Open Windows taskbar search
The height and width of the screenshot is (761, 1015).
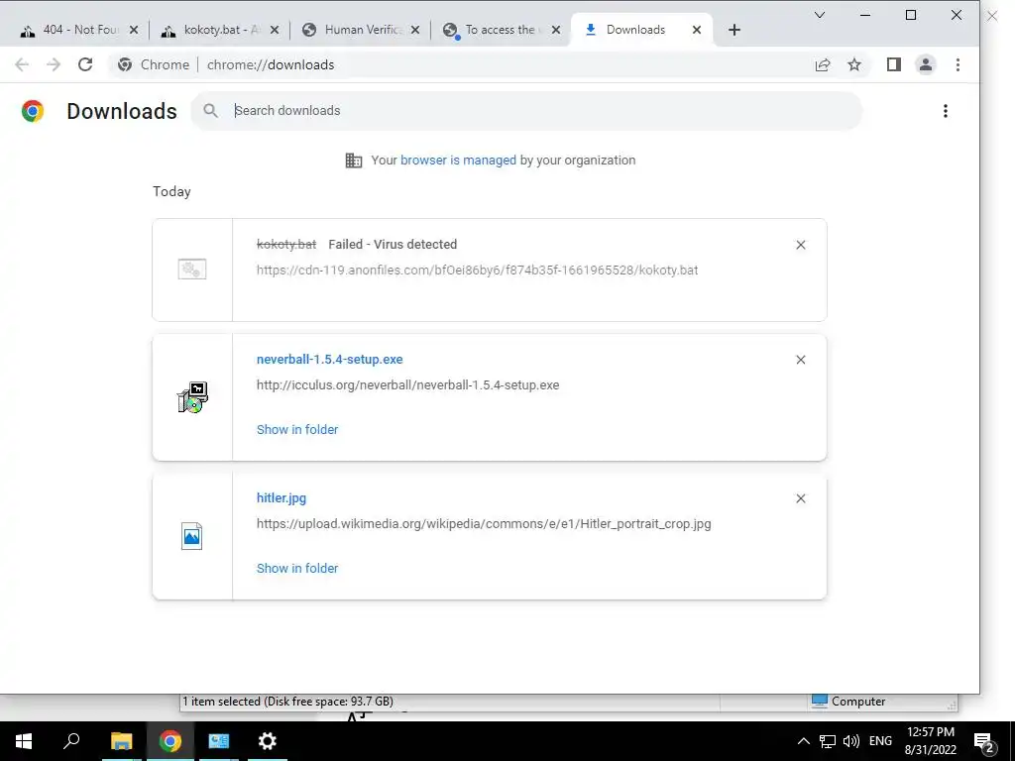[x=71, y=741]
